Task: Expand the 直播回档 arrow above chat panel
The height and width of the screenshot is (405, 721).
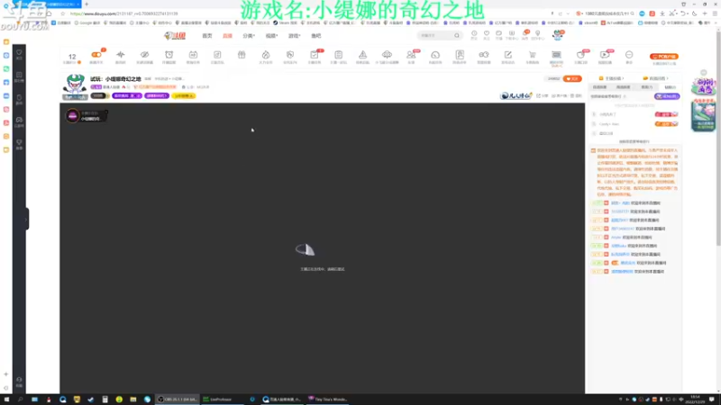Action: click(667, 78)
